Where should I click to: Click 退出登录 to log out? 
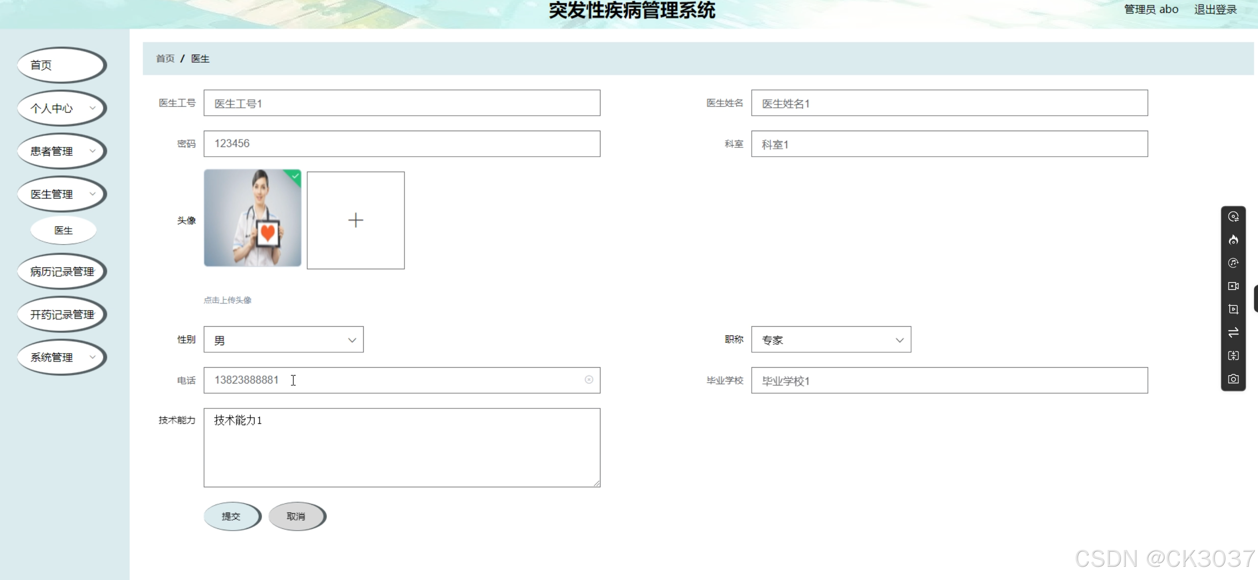(1216, 9)
